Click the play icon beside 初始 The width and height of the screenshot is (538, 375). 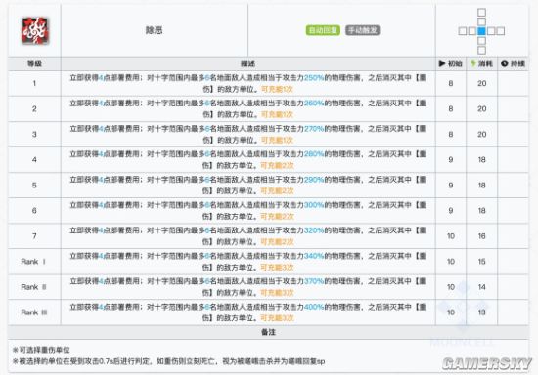click(x=442, y=63)
